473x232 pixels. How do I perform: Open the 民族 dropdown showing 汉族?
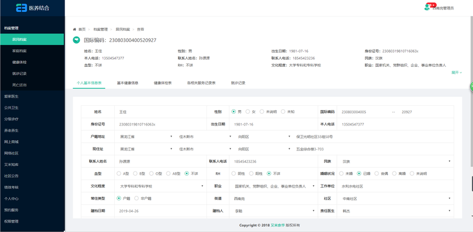[396, 162]
